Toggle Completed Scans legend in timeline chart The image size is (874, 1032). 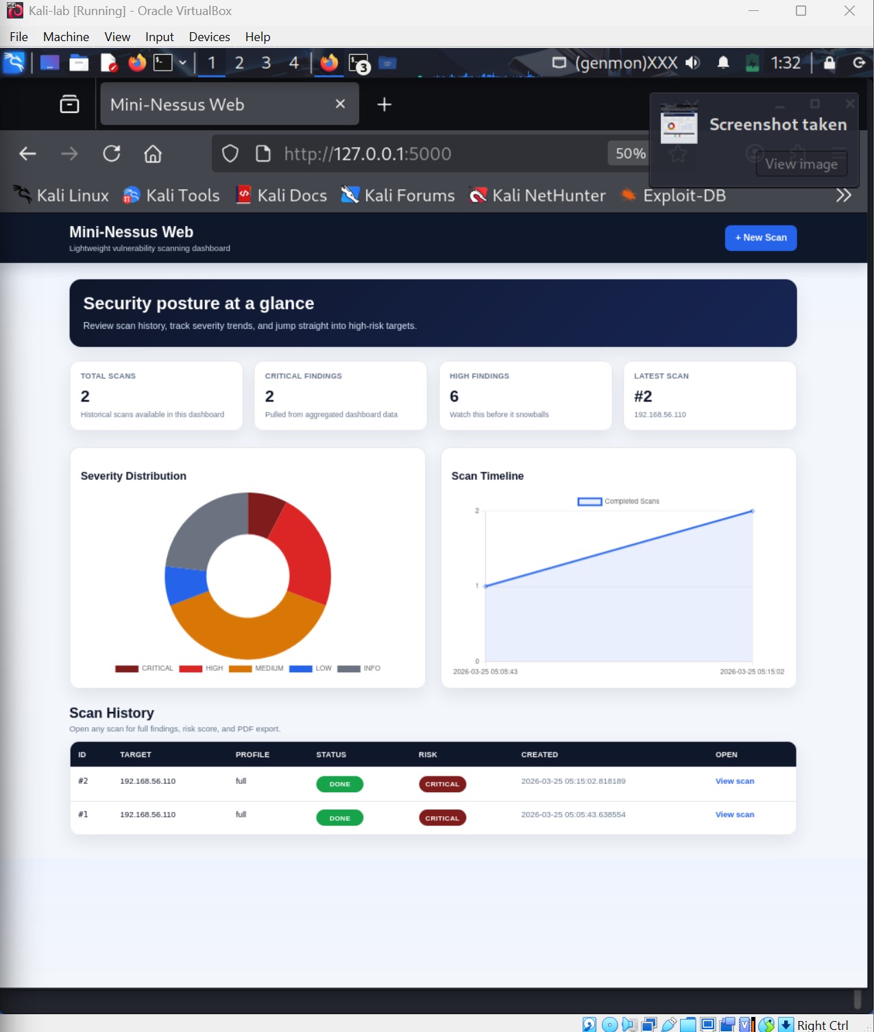pos(618,502)
